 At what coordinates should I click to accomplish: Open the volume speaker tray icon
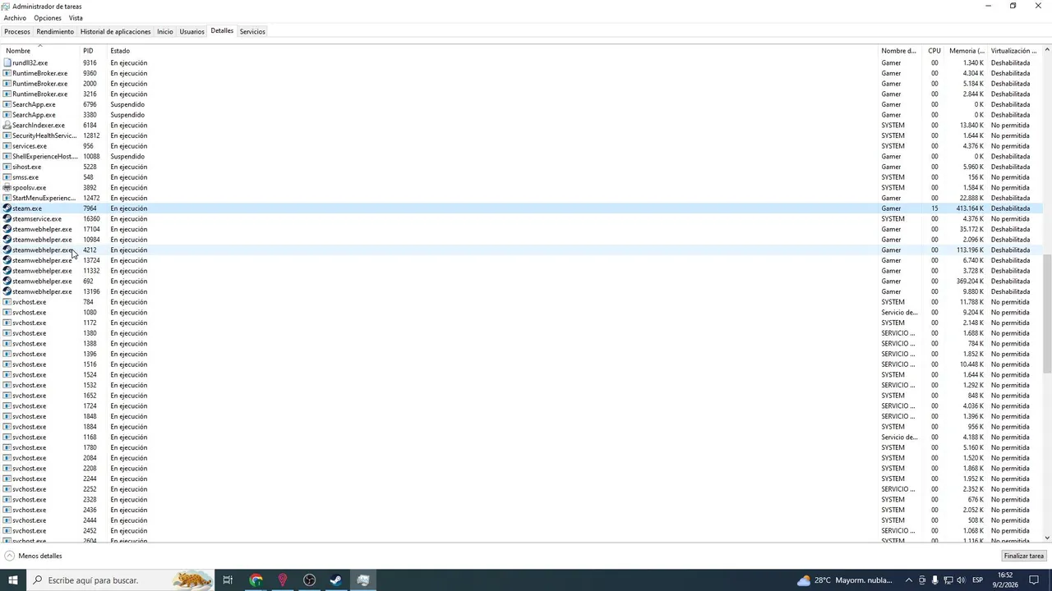tap(961, 580)
